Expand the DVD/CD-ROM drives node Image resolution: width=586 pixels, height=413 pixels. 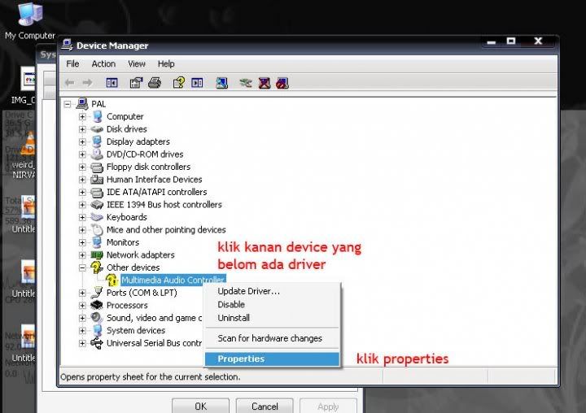click(82, 154)
